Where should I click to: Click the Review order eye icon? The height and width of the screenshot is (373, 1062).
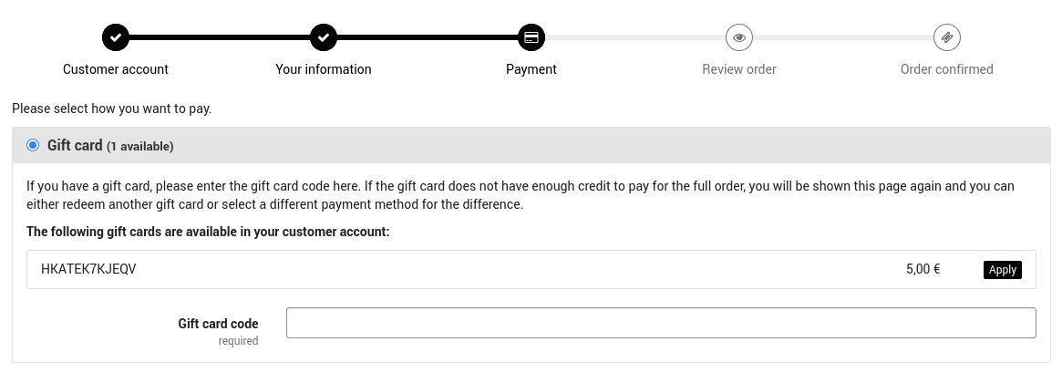[x=739, y=38]
